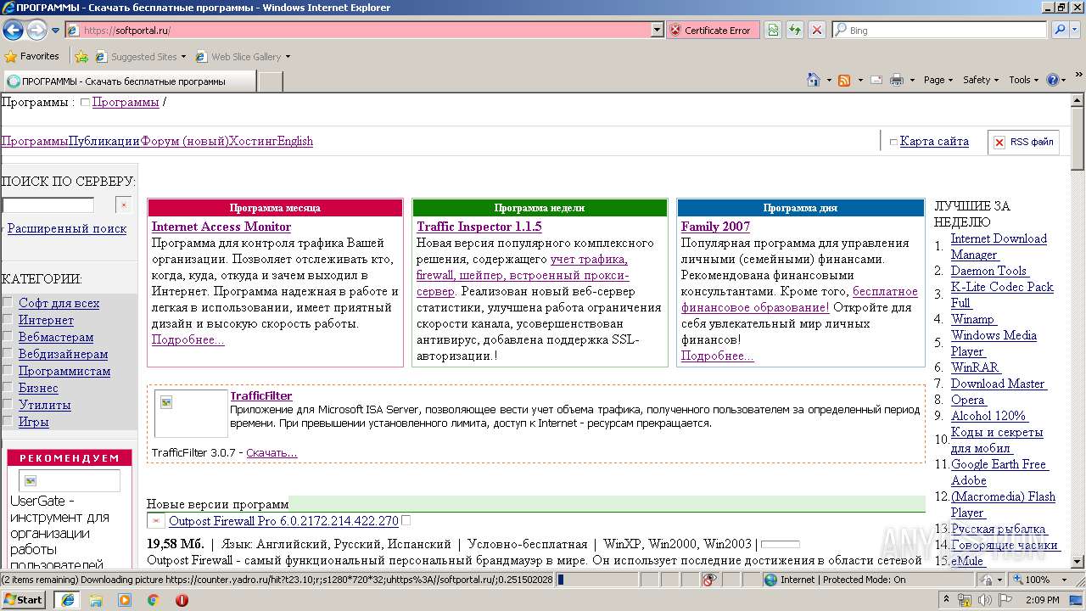Toggle checkbox next to Вебдизайнерам
Screen dimensions: 1086x611
(8, 353)
